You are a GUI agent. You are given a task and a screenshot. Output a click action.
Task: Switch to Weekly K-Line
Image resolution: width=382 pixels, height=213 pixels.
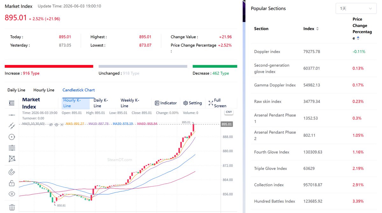[x=130, y=103]
